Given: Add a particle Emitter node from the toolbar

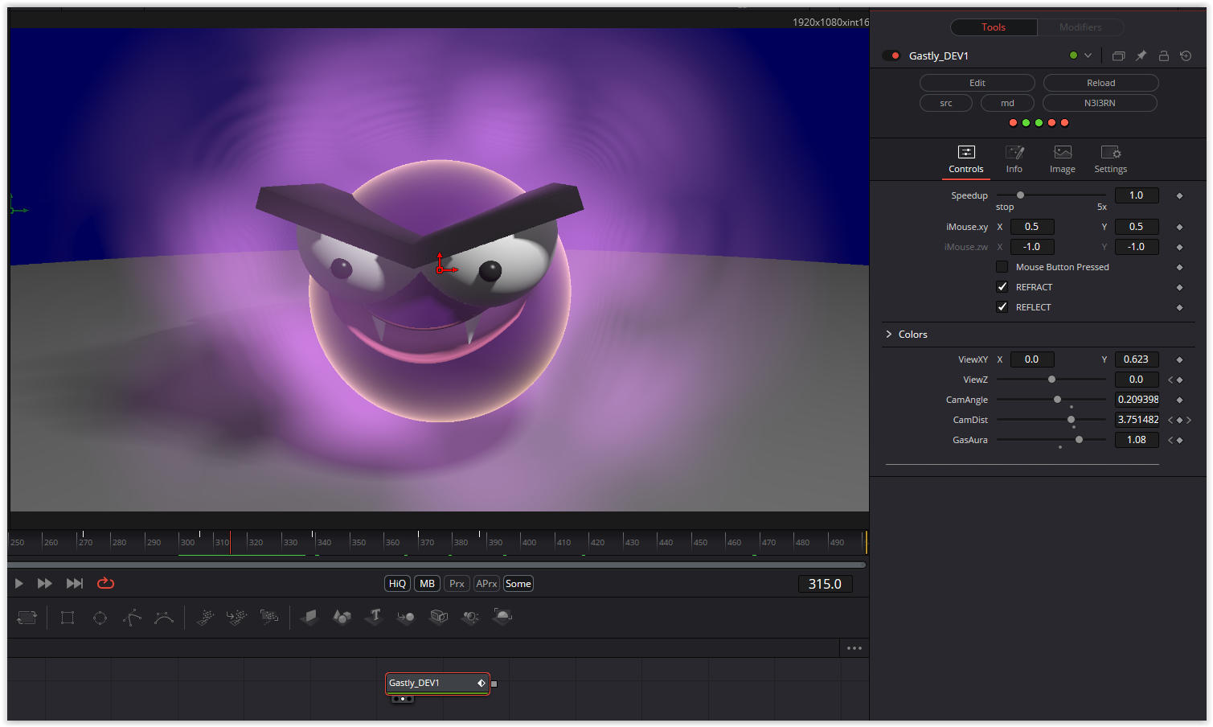Looking at the screenshot, I should [205, 618].
